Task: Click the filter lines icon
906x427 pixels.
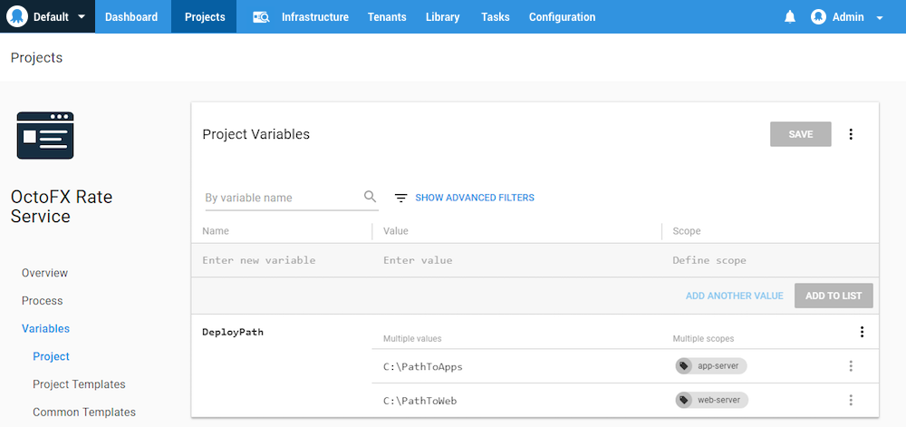Action: [x=401, y=198]
